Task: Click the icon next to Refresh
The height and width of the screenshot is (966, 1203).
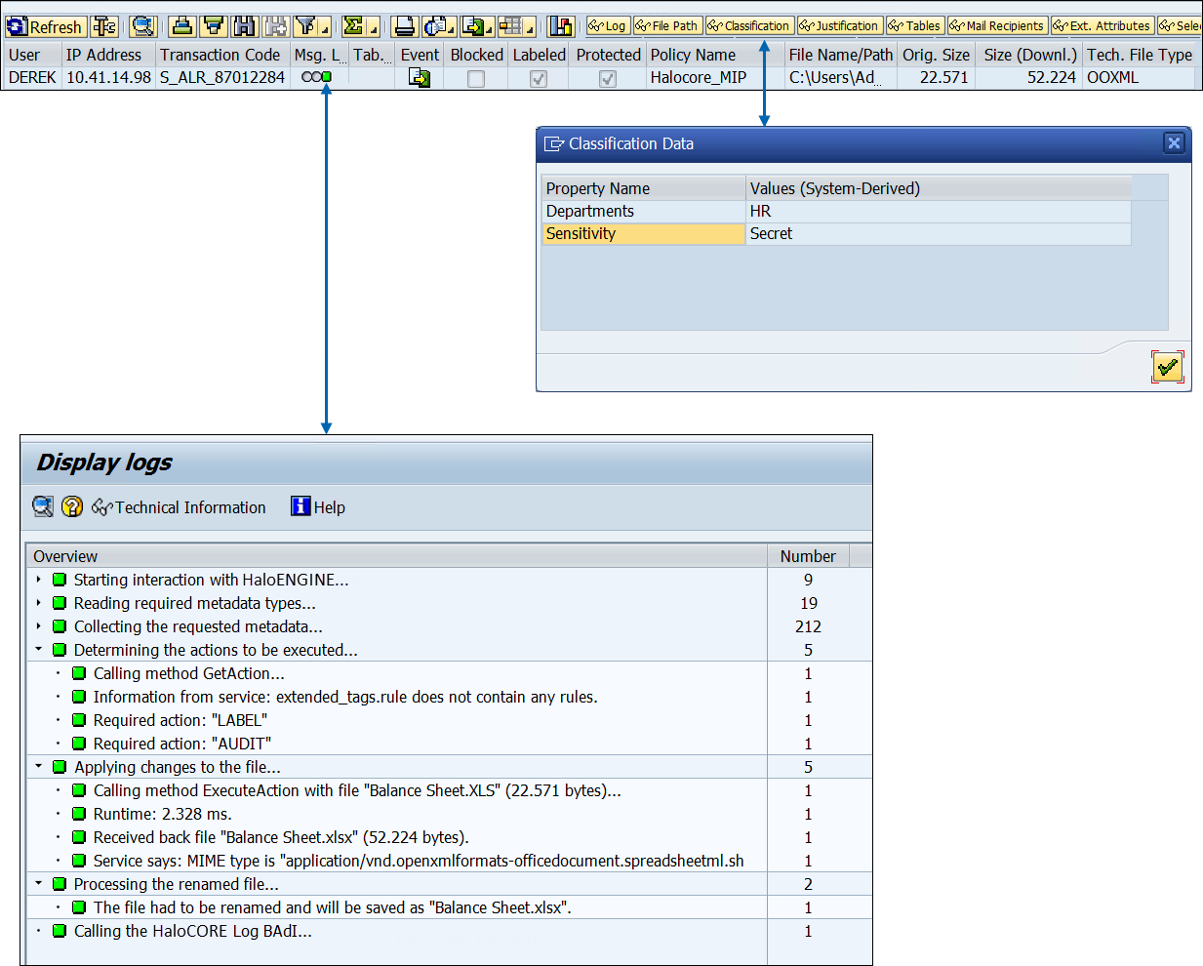Action: tap(104, 26)
